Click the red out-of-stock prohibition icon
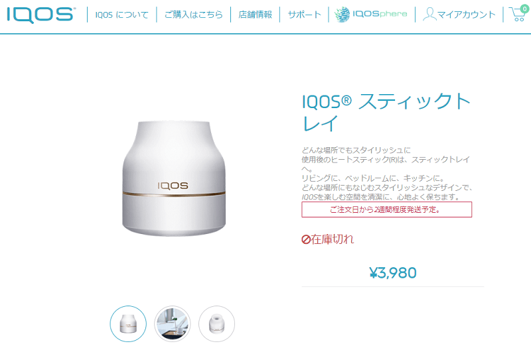Viewport: 531px width, 352px height. coord(306,239)
